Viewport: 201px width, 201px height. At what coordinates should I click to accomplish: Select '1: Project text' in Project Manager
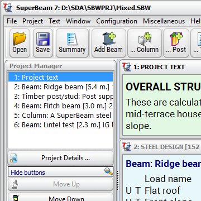tap(60, 77)
